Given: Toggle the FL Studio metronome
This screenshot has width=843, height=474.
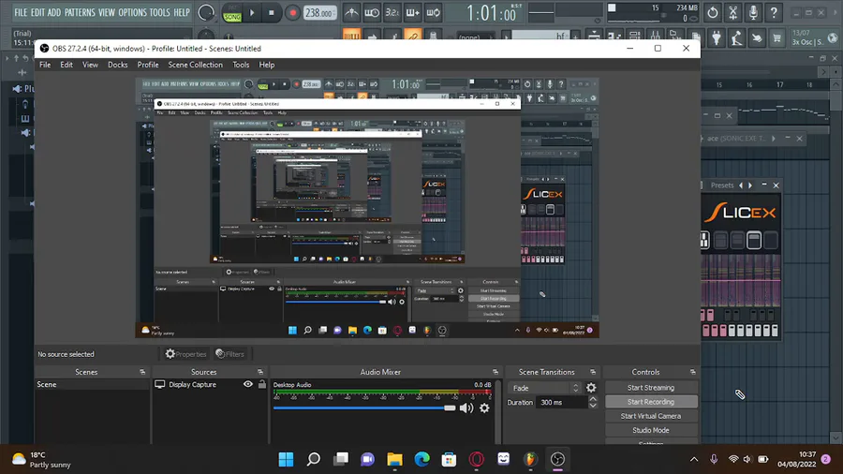Looking at the screenshot, I should tap(351, 12).
